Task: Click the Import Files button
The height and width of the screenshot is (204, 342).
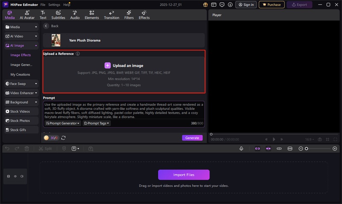Action: coord(184,175)
